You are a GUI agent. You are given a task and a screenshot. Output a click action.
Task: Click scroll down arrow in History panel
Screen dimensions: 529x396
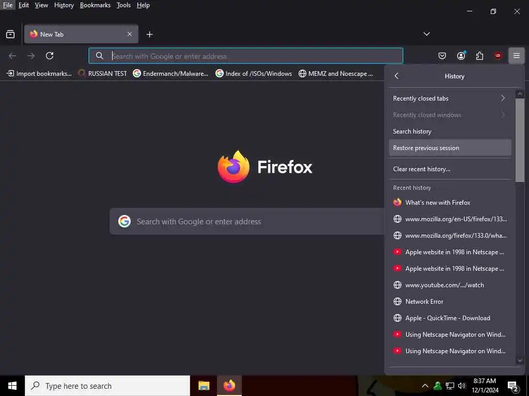(520, 360)
